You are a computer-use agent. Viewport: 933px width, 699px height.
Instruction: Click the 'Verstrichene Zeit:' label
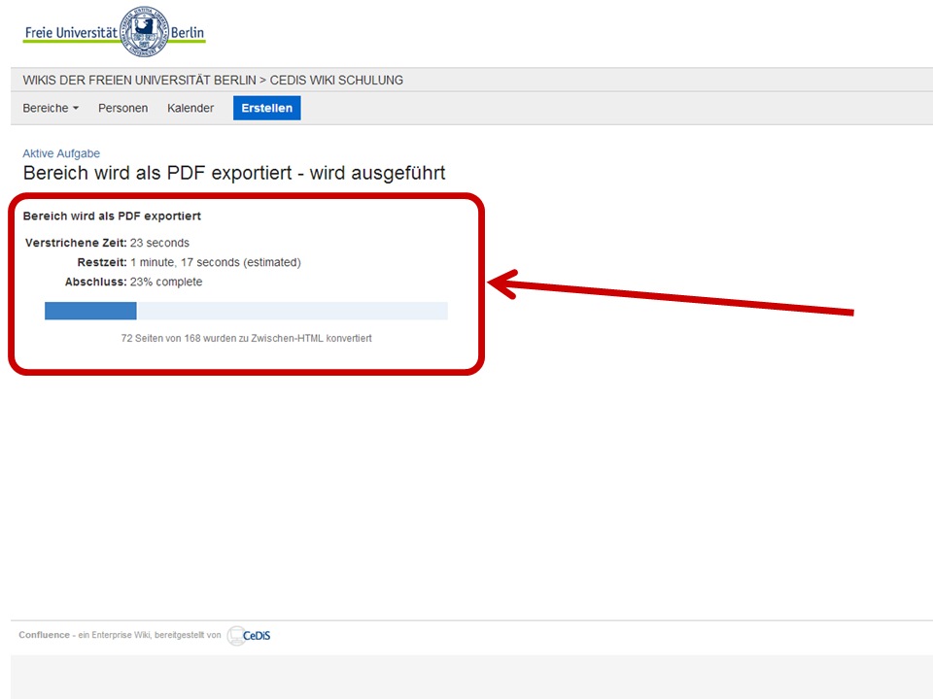tap(76, 243)
